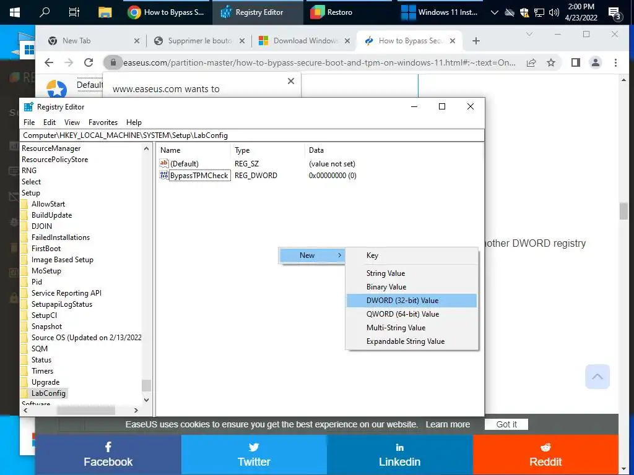Click webpage vertical scrollbar thumb

pos(623,212)
